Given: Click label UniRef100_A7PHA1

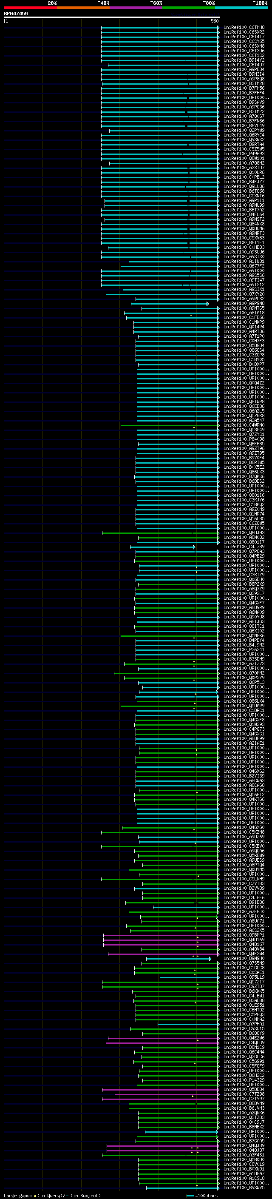Looking at the screenshot, I should 244,1024.
